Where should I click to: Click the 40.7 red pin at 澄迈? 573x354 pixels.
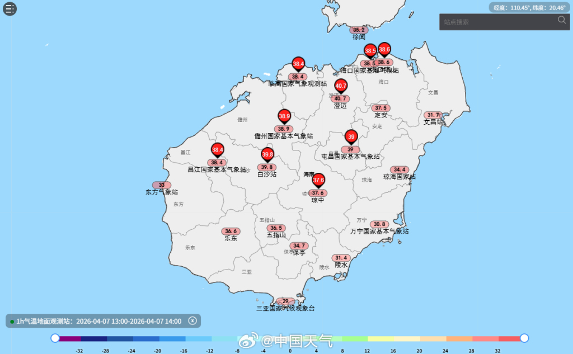(341, 87)
